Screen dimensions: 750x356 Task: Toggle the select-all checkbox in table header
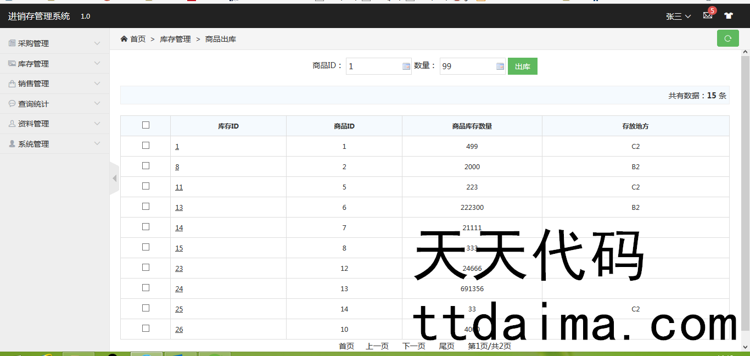pos(145,125)
